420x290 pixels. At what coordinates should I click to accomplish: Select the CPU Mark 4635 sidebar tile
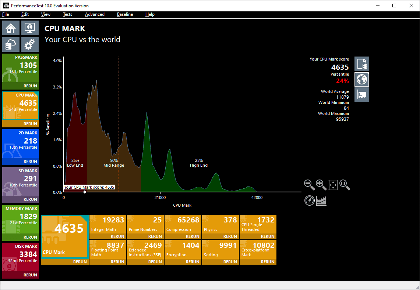pyautogui.click(x=21, y=106)
